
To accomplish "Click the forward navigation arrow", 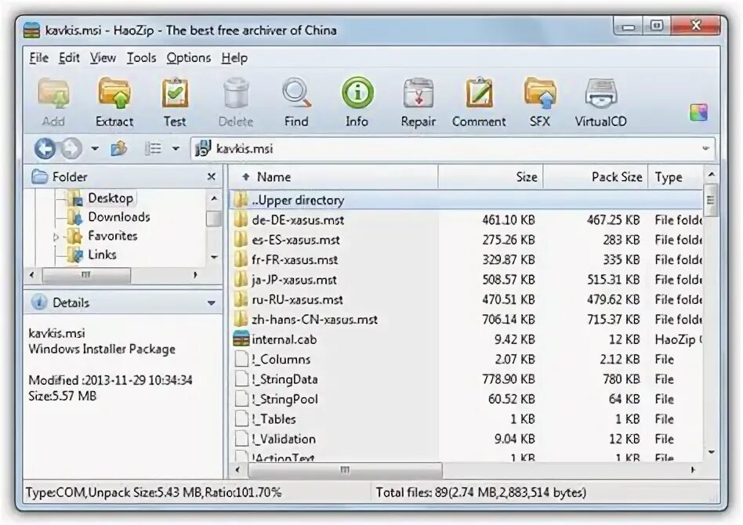I will coord(71,149).
